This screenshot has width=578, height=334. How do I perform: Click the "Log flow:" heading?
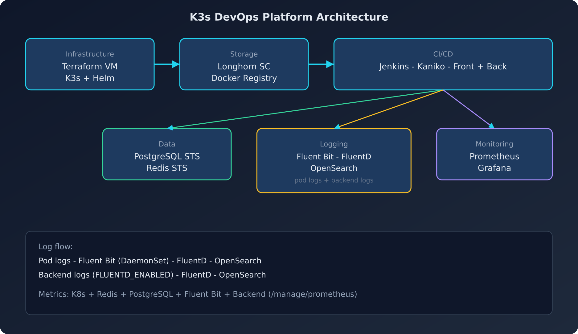pos(55,247)
